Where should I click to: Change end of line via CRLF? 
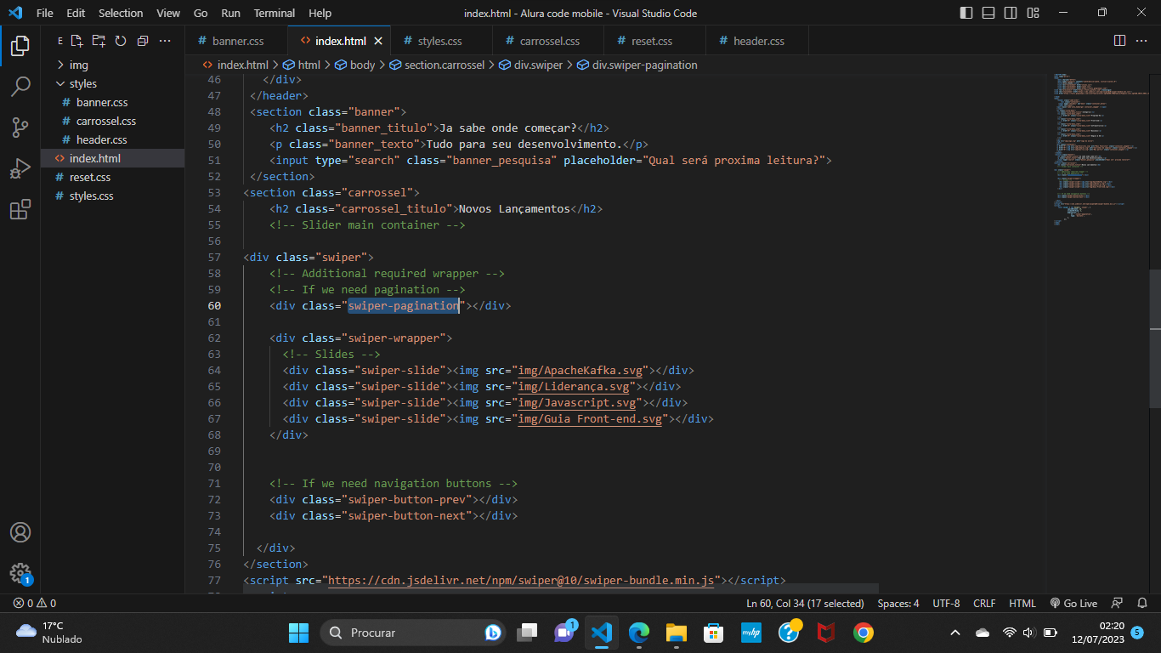pos(984,603)
